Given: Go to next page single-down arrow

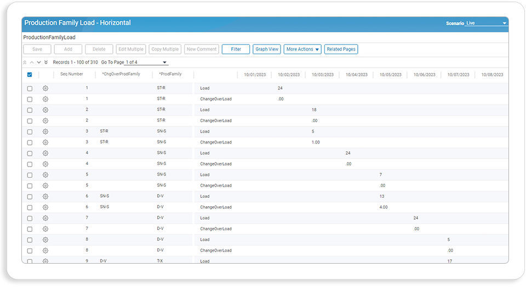Looking at the screenshot, I should (x=39, y=62).
